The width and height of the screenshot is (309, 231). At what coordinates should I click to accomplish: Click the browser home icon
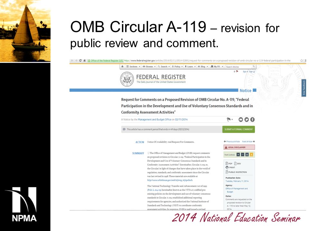[84, 61]
